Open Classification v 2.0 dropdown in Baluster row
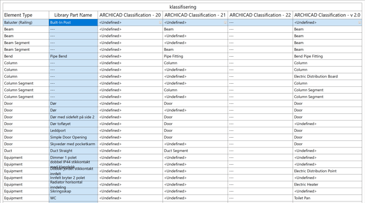The image size is (365, 203). tap(359, 23)
